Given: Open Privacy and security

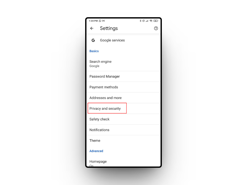Looking at the screenshot, I should point(123,108).
